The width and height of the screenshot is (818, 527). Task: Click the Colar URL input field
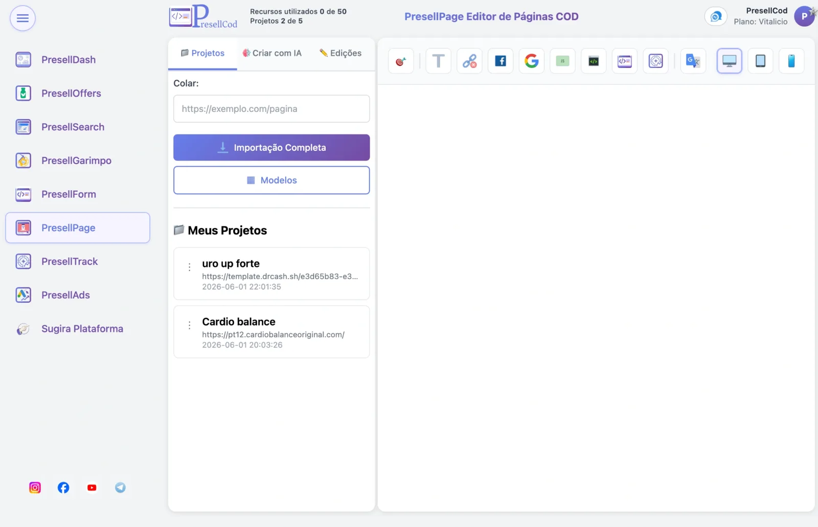271,109
